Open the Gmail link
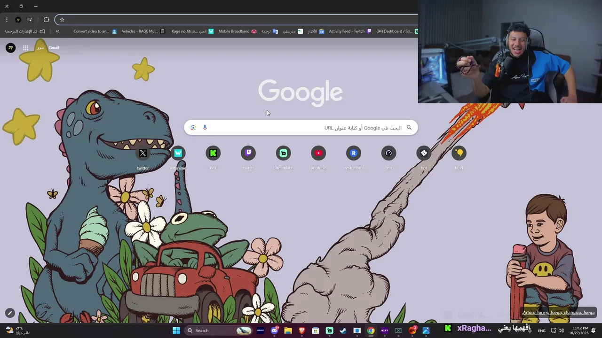The image size is (602, 338). point(54,48)
